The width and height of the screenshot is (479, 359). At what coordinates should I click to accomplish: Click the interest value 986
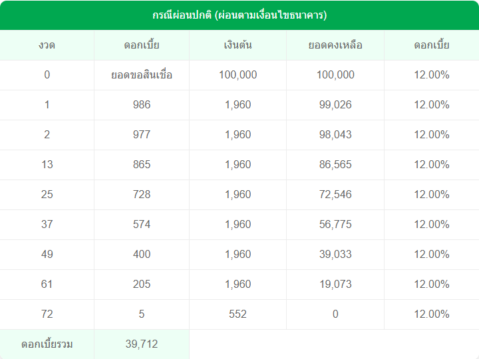point(142,105)
